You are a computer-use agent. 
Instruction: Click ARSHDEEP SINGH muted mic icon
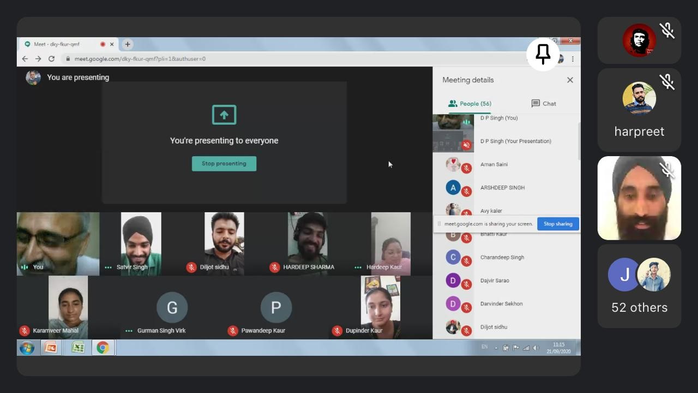(466, 192)
